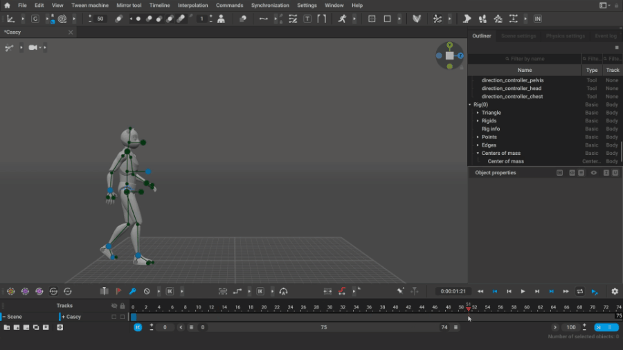
Task: Click the red flag marker icon
Action: (118, 291)
